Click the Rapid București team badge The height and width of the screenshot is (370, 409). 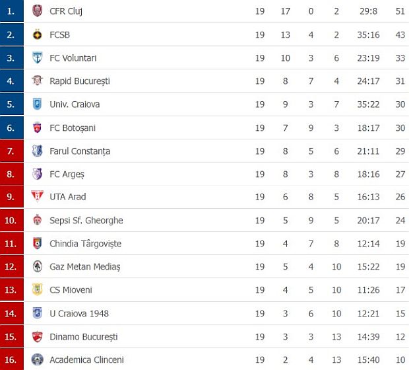[x=38, y=81]
